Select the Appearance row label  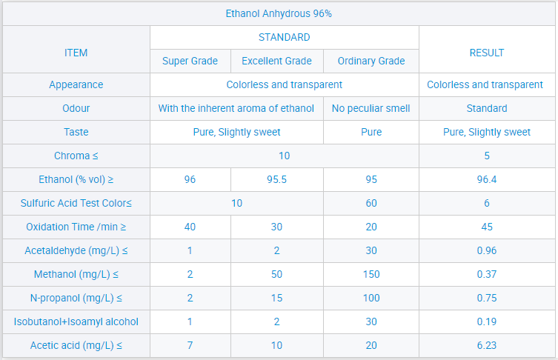click(x=76, y=84)
